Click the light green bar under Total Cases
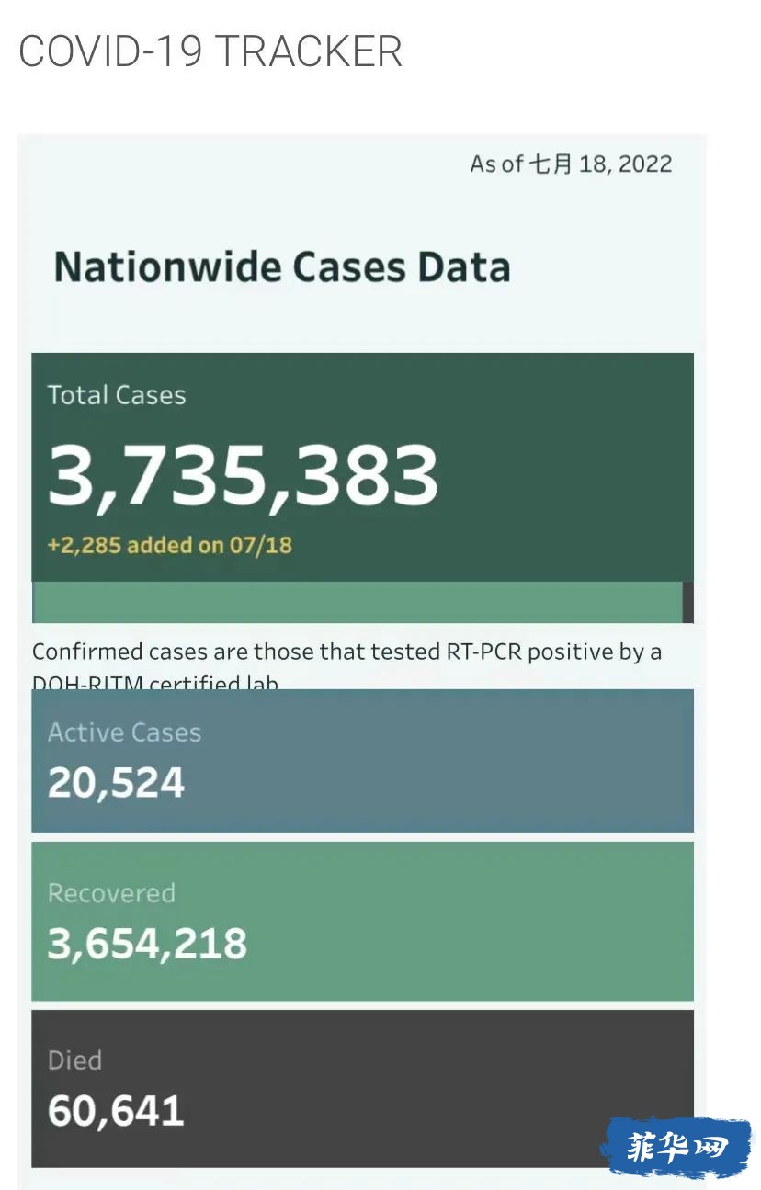 click(x=358, y=602)
